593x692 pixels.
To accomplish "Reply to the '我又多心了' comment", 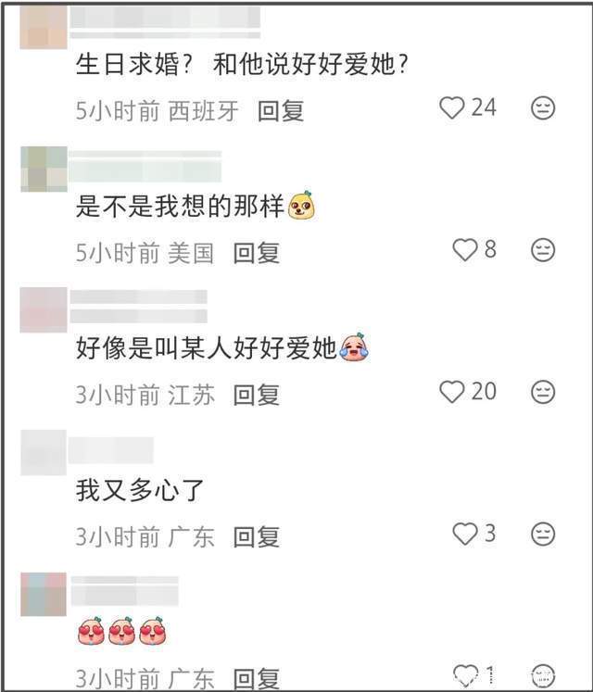I will pos(257,537).
